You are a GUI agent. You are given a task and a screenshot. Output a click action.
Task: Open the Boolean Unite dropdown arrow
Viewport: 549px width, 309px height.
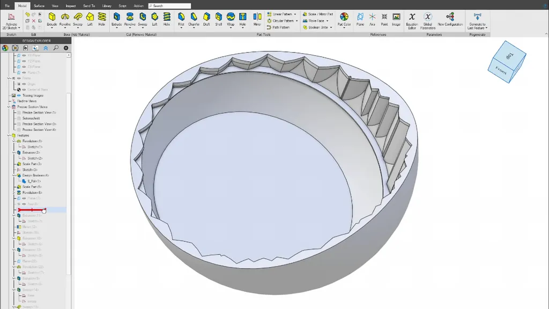click(x=331, y=27)
